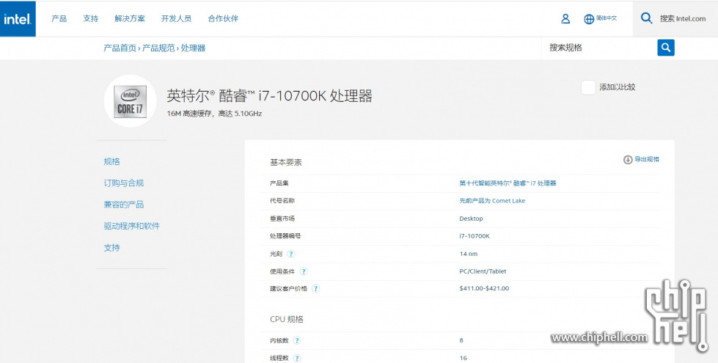This screenshot has height=363, width=718.
Task: Click the 14 nm value
Action: 469,254
